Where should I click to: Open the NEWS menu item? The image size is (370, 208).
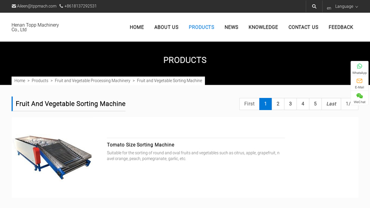(232, 27)
